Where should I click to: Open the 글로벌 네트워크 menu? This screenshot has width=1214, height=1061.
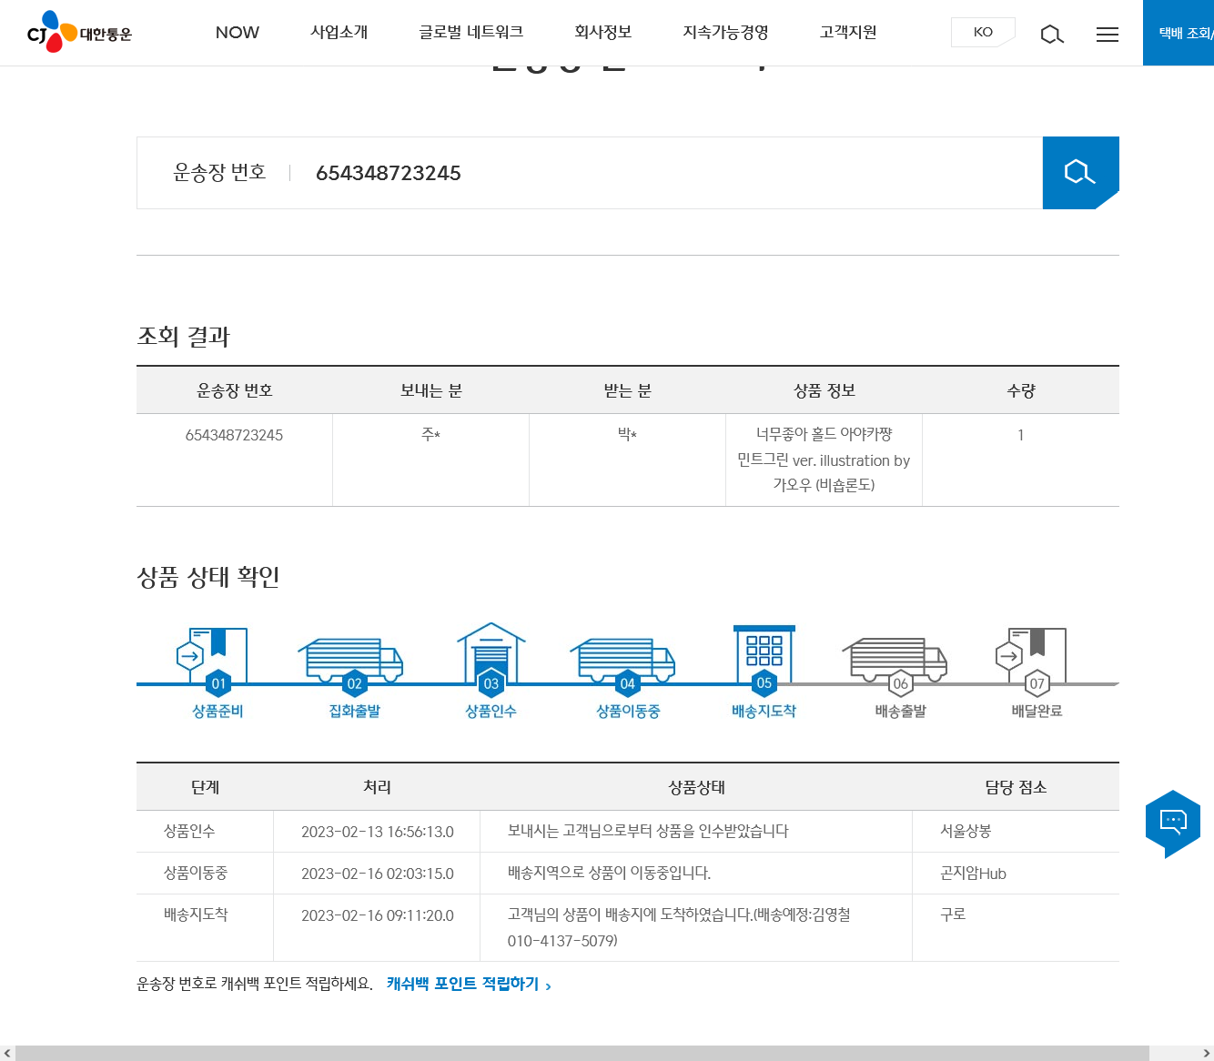pyautogui.click(x=470, y=33)
